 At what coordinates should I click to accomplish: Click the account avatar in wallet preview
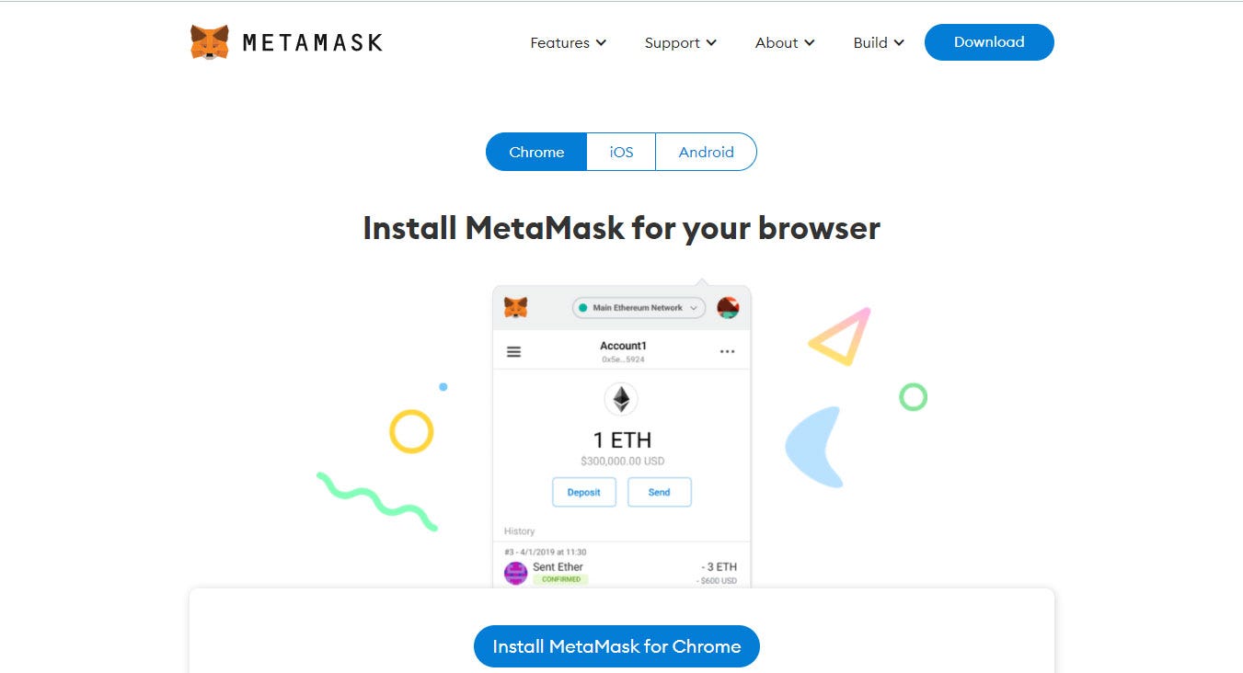click(x=728, y=308)
